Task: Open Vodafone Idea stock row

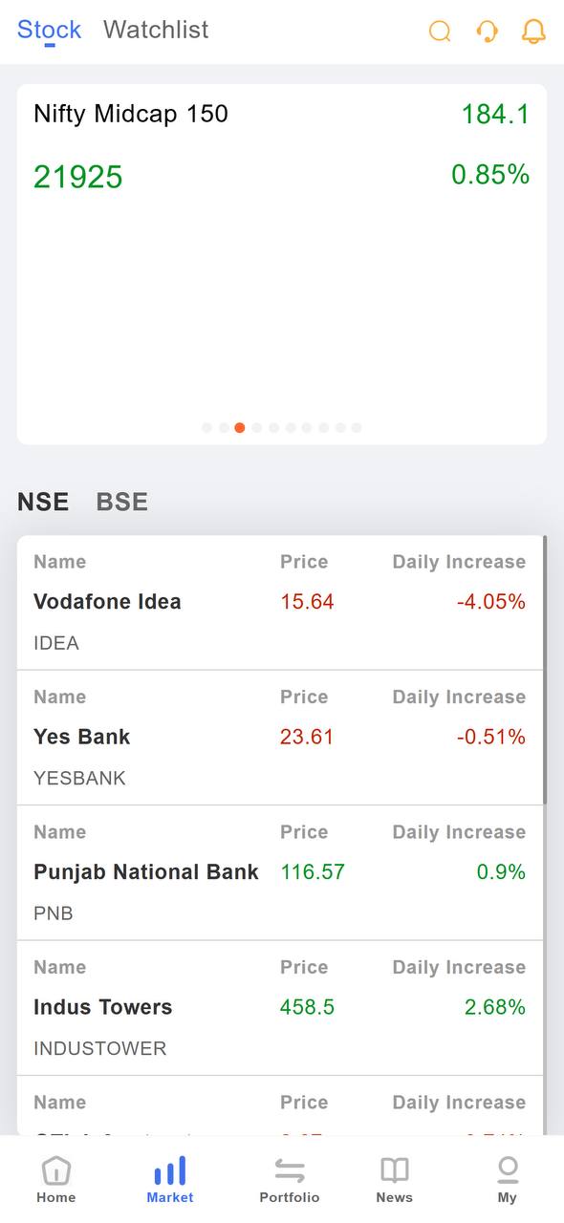Action: pyautogui.click(x=280, y=603)
